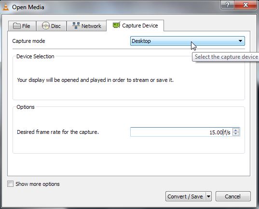Click the green capture card icon

116,25
